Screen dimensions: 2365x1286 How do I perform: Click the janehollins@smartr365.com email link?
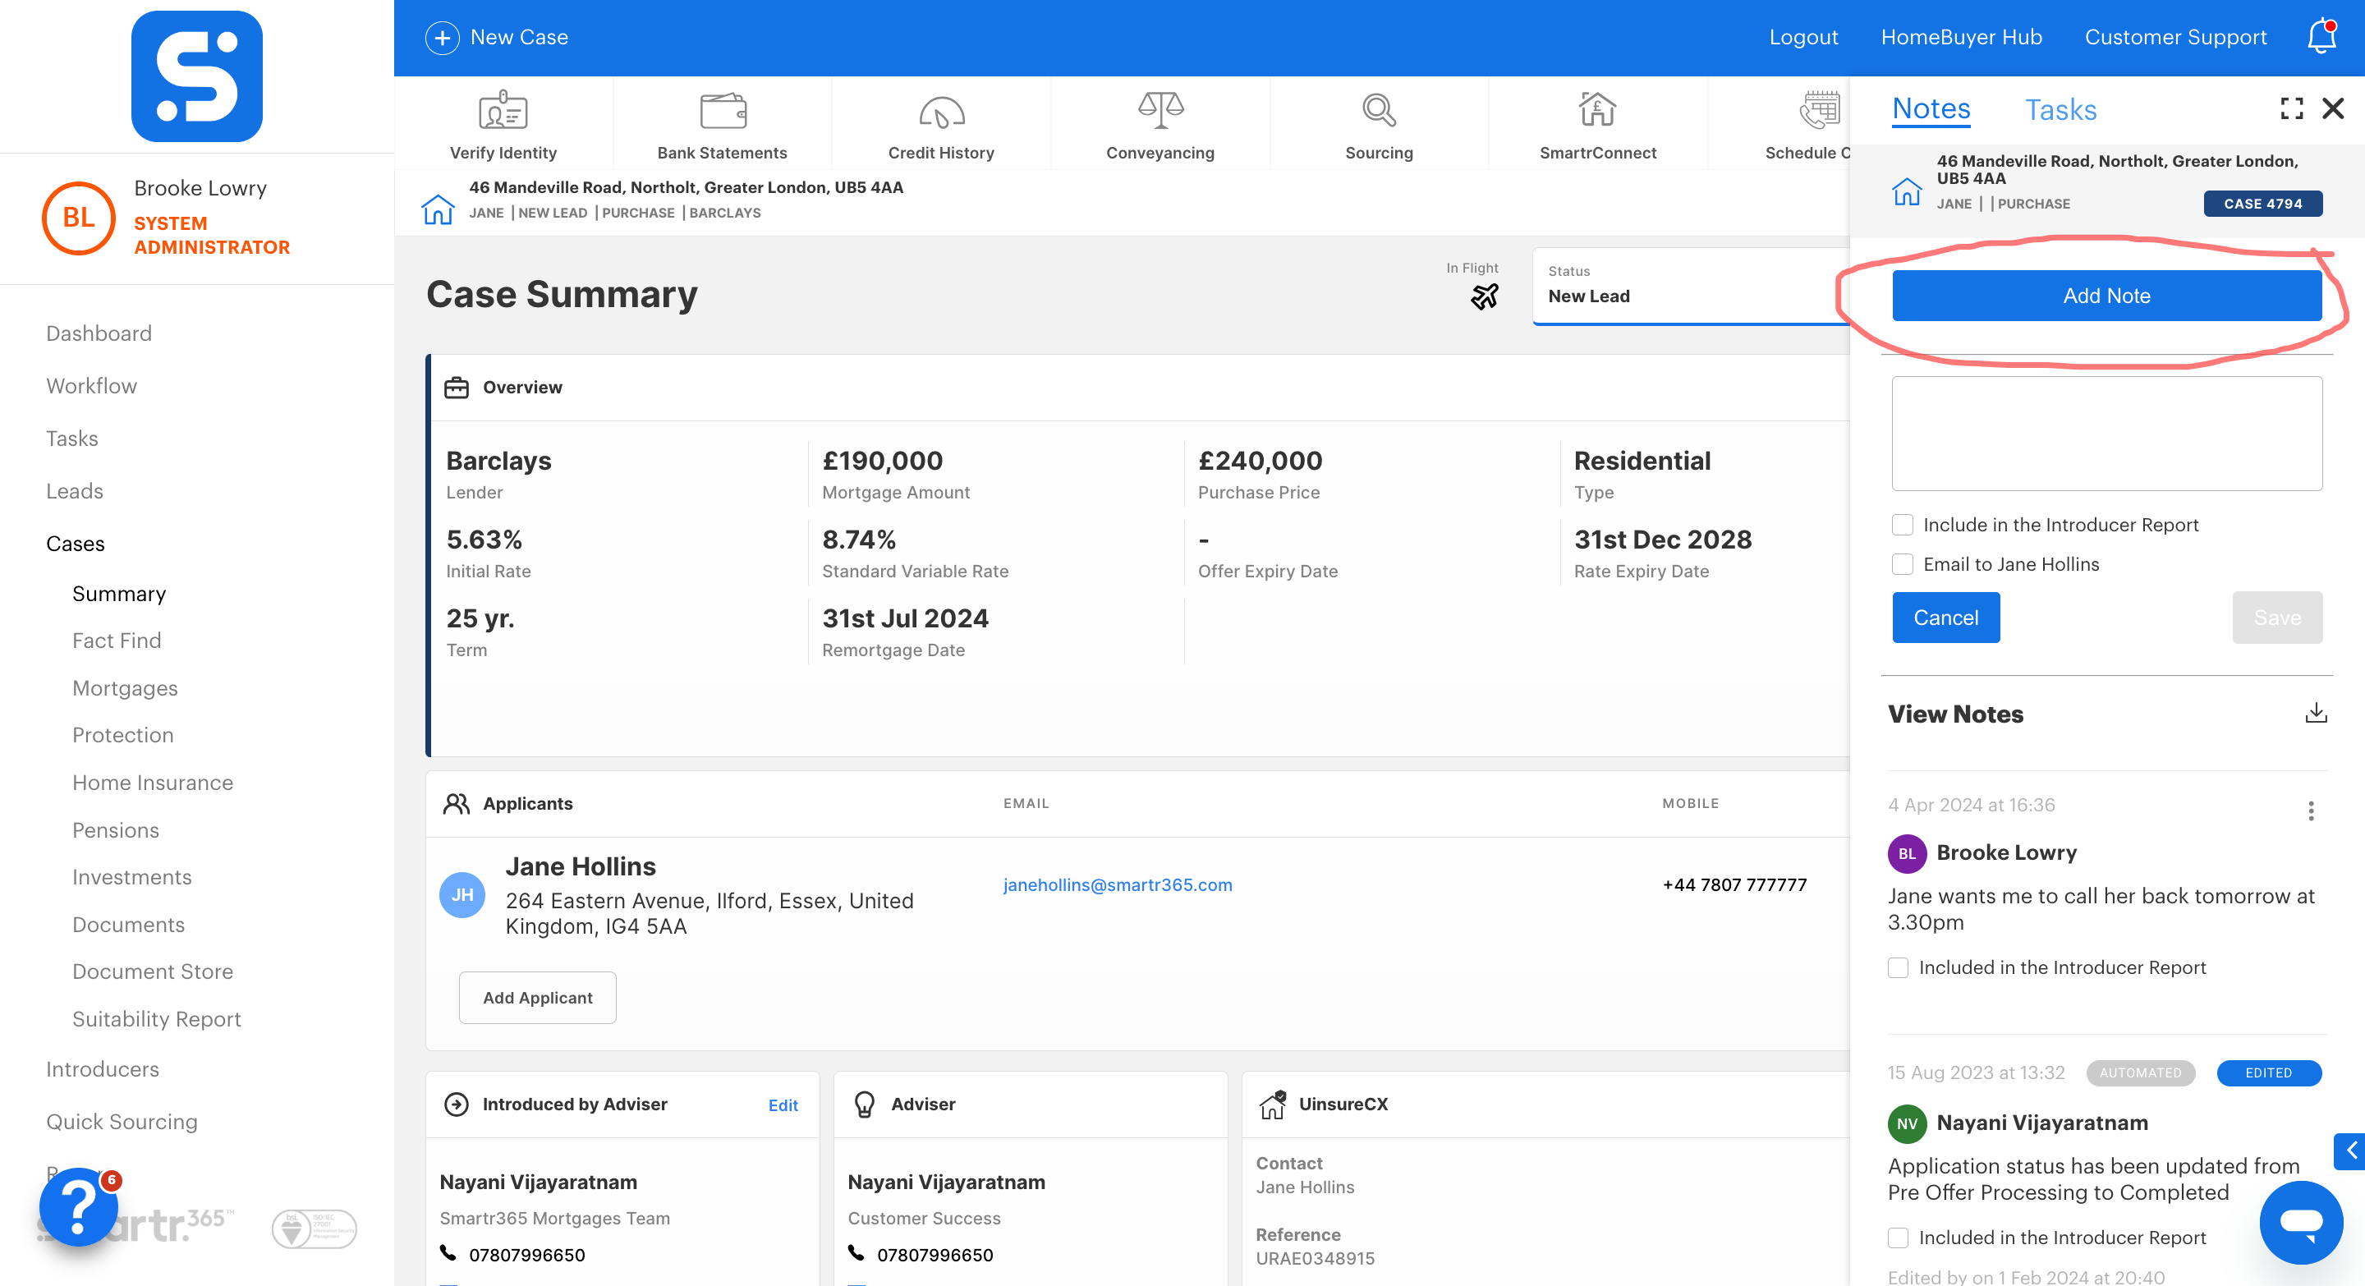click(1118, 885)
